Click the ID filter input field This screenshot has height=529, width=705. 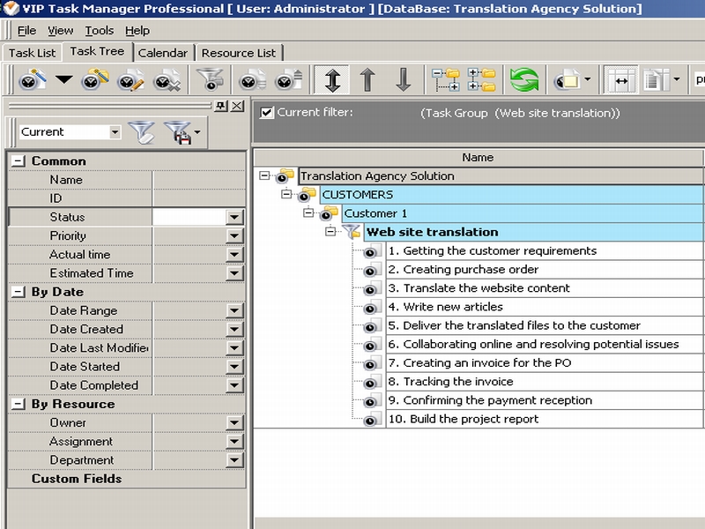199,198
